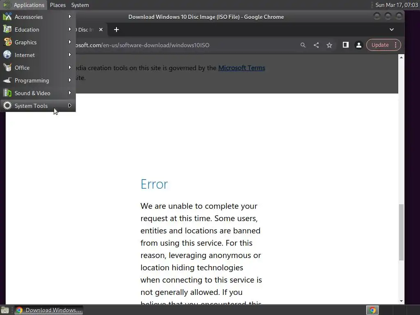Open the System Tools submenu
Viewport: 420px width, 315px height.
click(38, 106)
